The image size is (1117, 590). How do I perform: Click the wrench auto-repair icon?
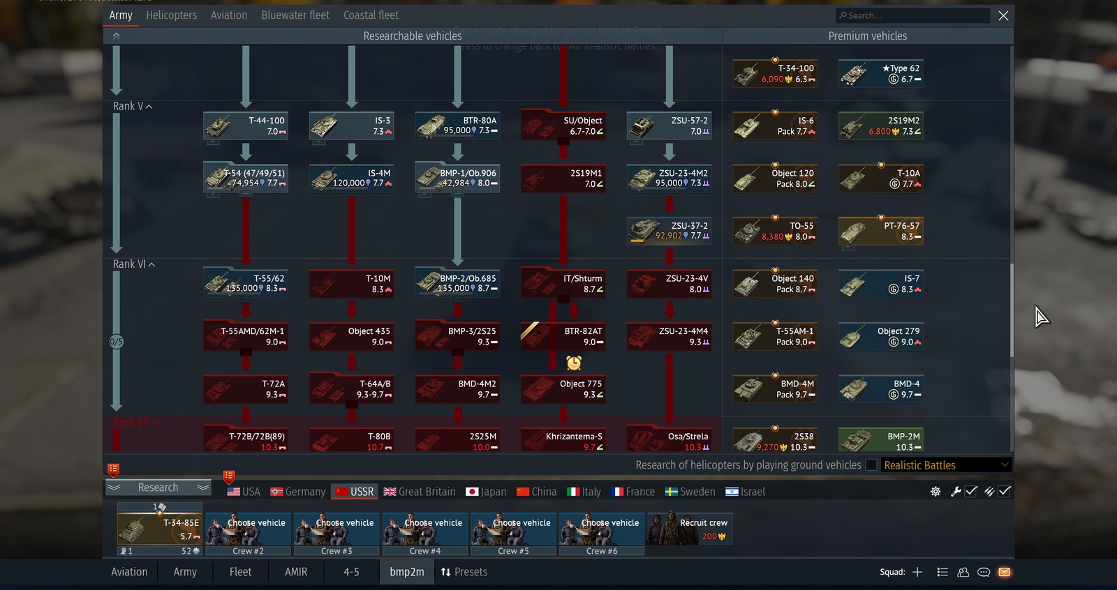956,492
